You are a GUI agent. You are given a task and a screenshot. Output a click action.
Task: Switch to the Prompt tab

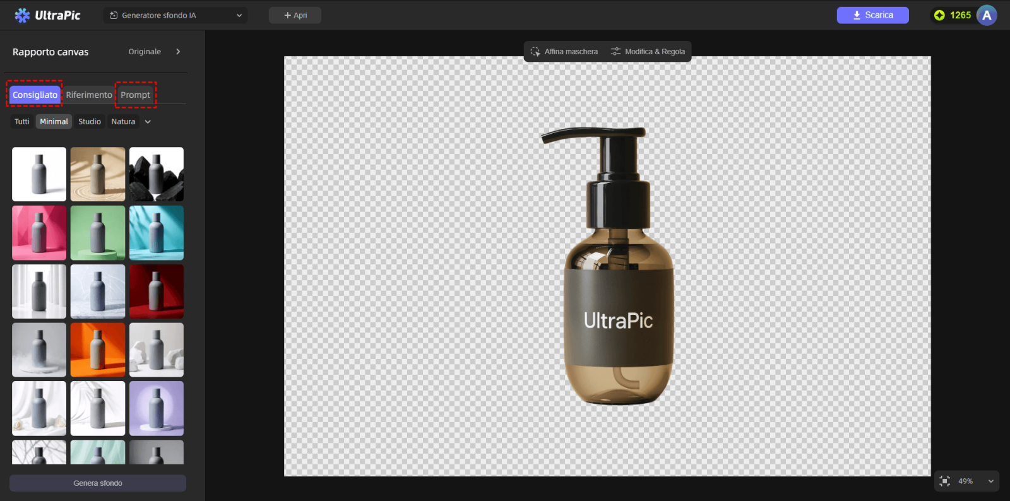tap(135, 95)
